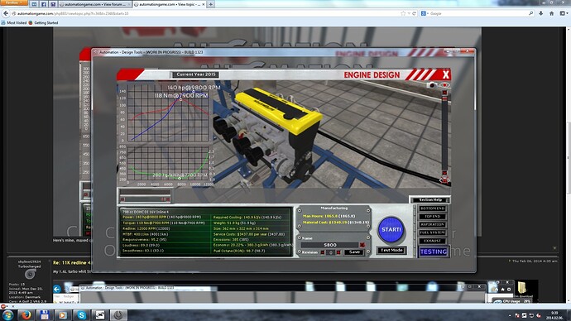Screen dimensions: 571x321
Task: Open the FUEL SYSTEM section tab
Action: [432, 232]
